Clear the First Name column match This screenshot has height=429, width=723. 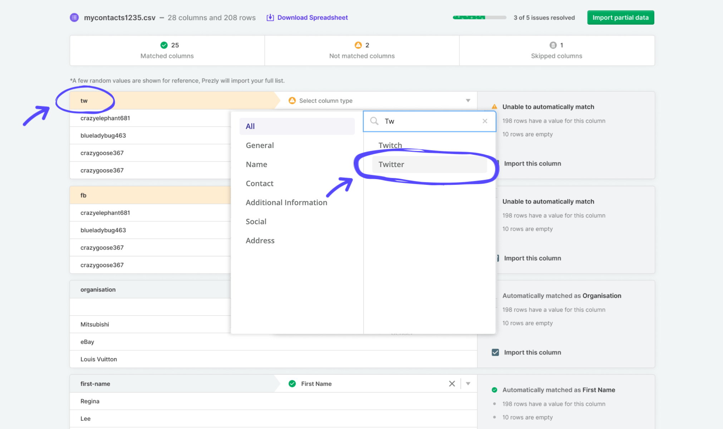[x=452, y=384]
